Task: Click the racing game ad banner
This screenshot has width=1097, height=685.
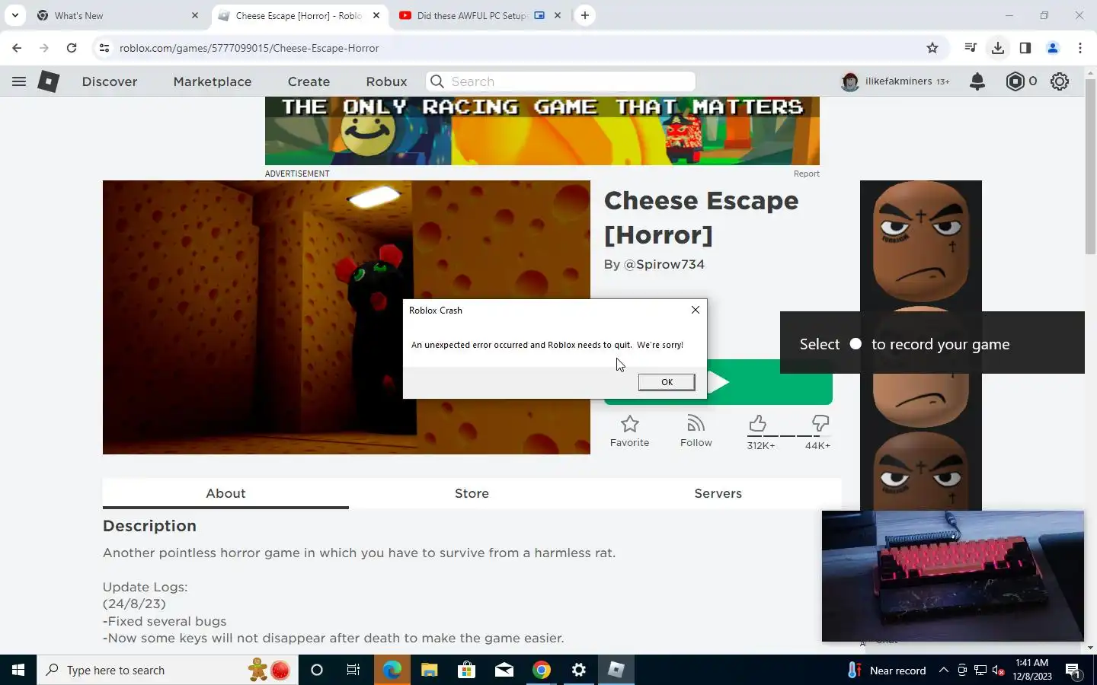Action: 542,131
